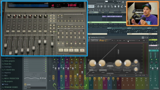Click the audition headphone icon above Threshold knob
160x90 pixels.
pyautogui.click(x=89, y=60)
